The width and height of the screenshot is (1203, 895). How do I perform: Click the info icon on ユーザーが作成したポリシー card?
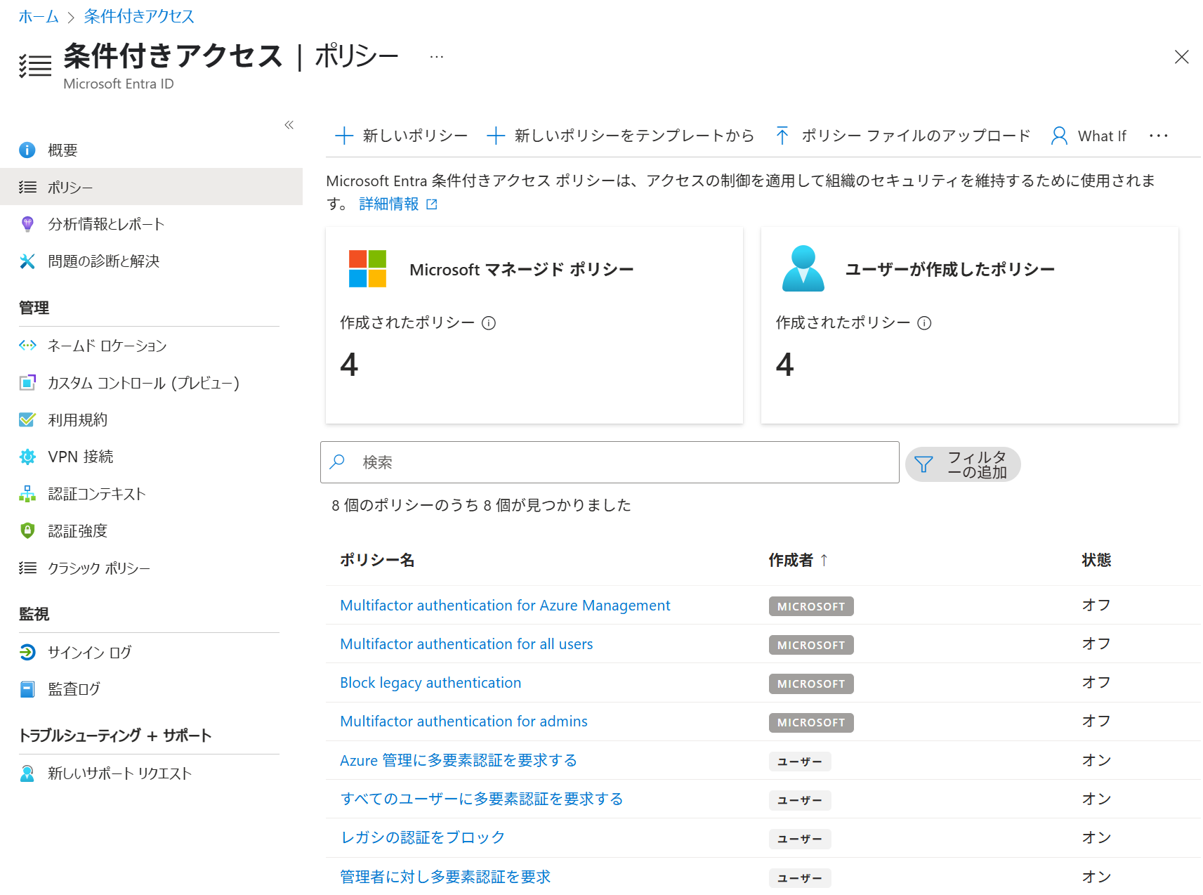point(924,323)
